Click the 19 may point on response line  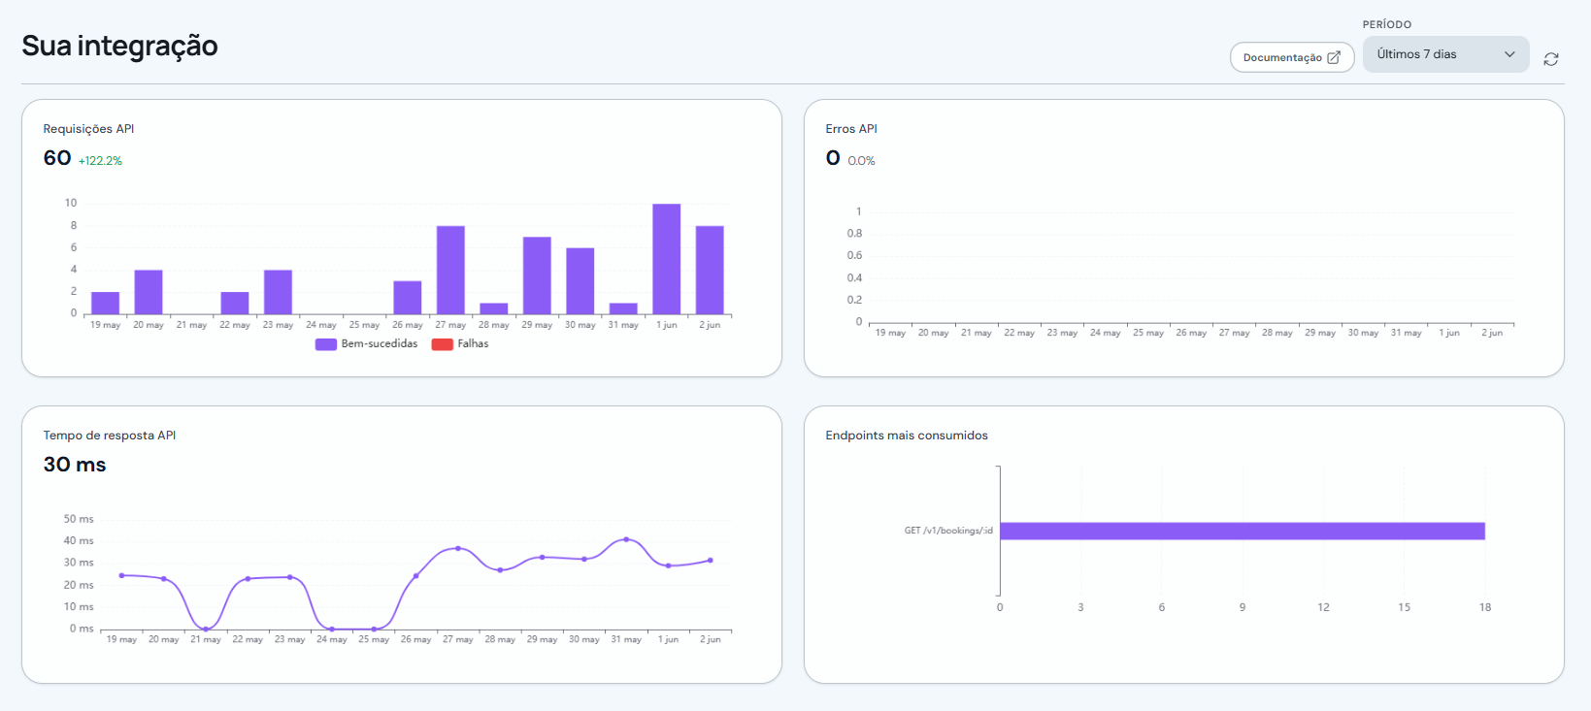pos(121,575)
